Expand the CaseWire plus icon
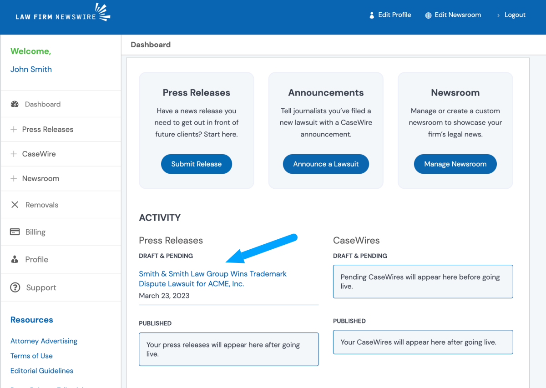The height and width of the screenshot is (388, 546). (14, 154)
